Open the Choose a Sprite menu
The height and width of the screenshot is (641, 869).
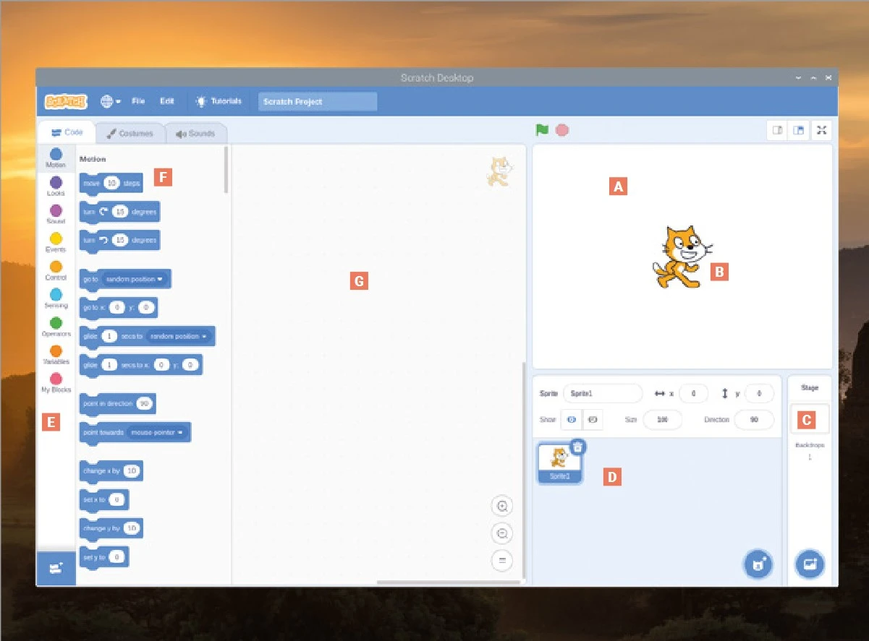tap(758, 564)
